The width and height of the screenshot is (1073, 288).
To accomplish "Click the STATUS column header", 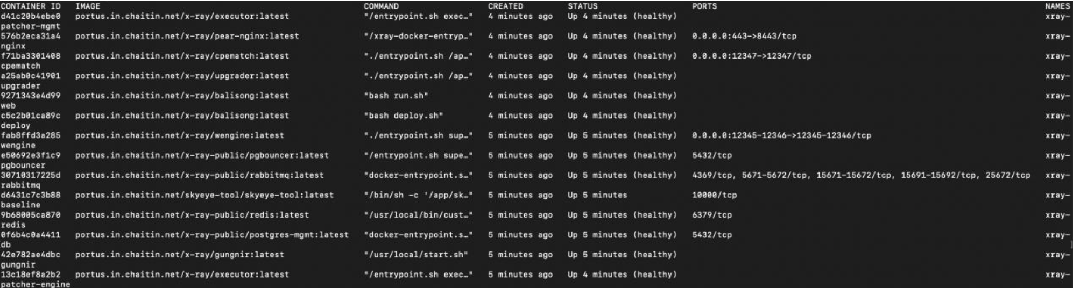I will 582,6.
